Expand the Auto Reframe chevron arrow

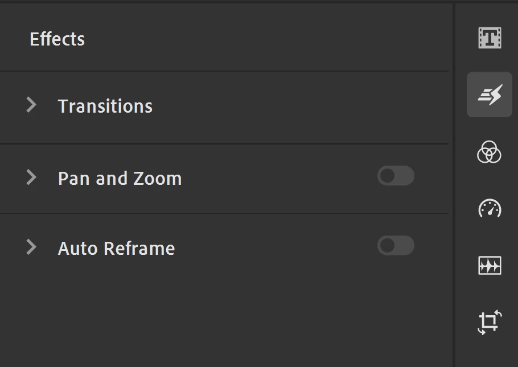click(x=31, y=247)
